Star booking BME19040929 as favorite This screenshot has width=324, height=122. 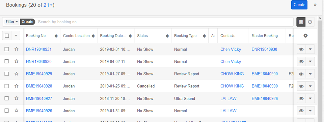[x=17, y=74]
